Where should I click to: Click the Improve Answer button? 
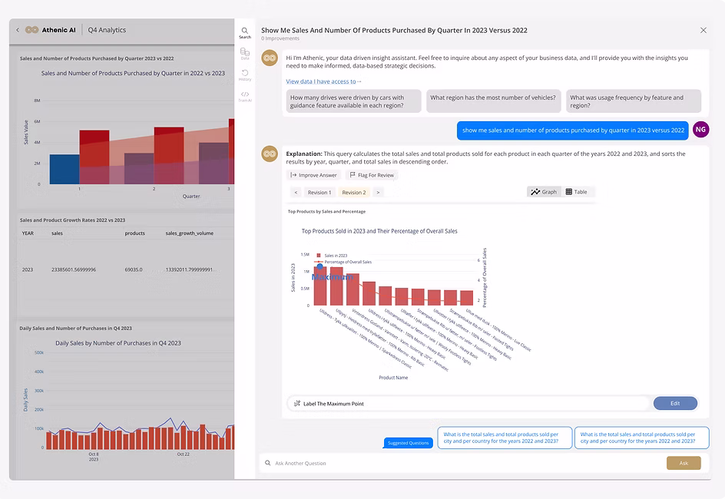point(314,175)
